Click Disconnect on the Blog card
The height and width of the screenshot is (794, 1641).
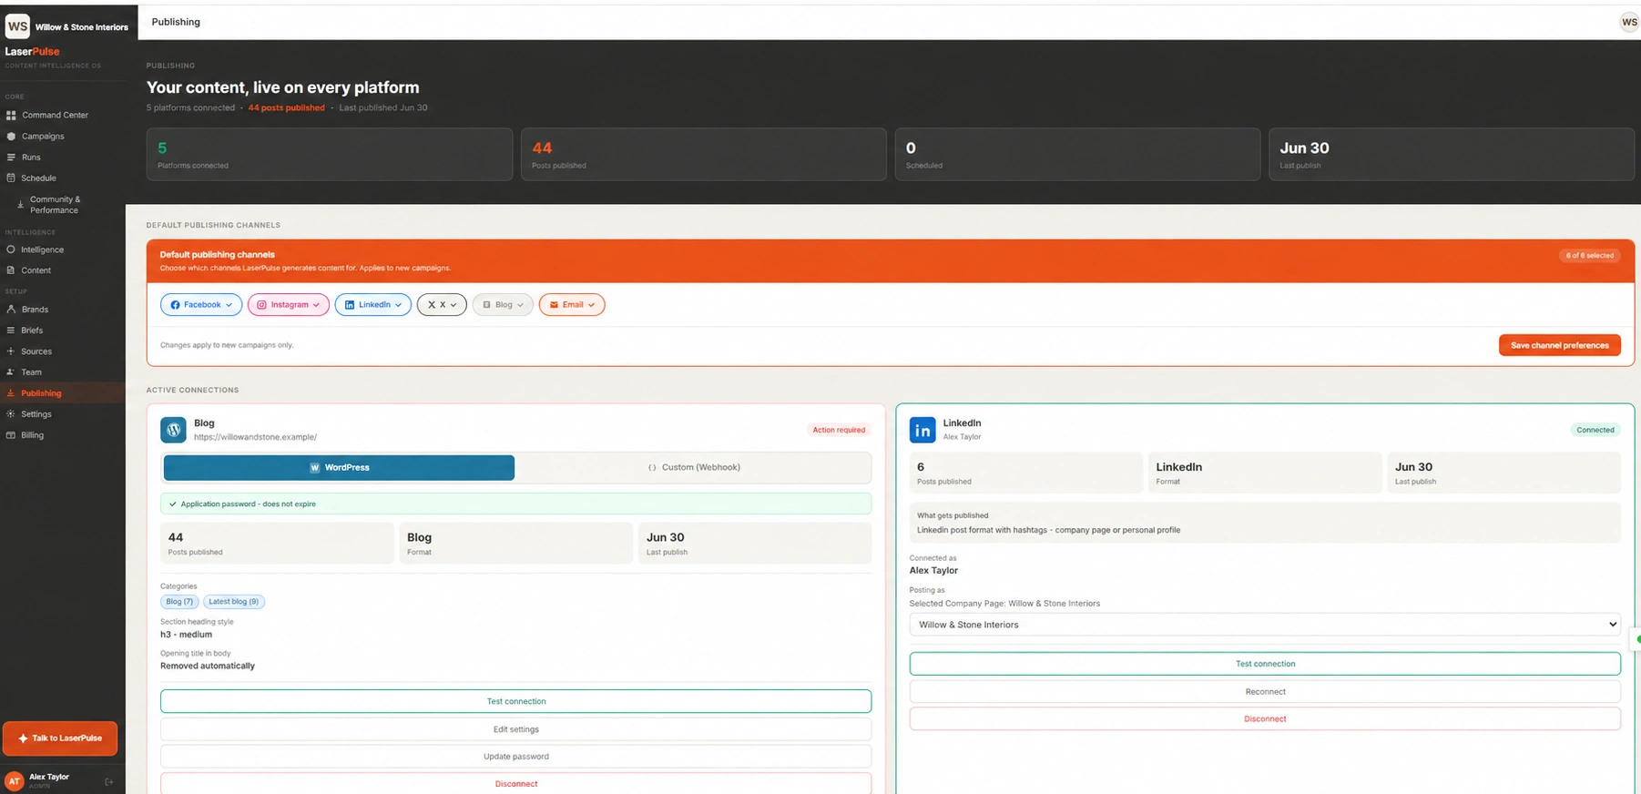tap(515, 784)
